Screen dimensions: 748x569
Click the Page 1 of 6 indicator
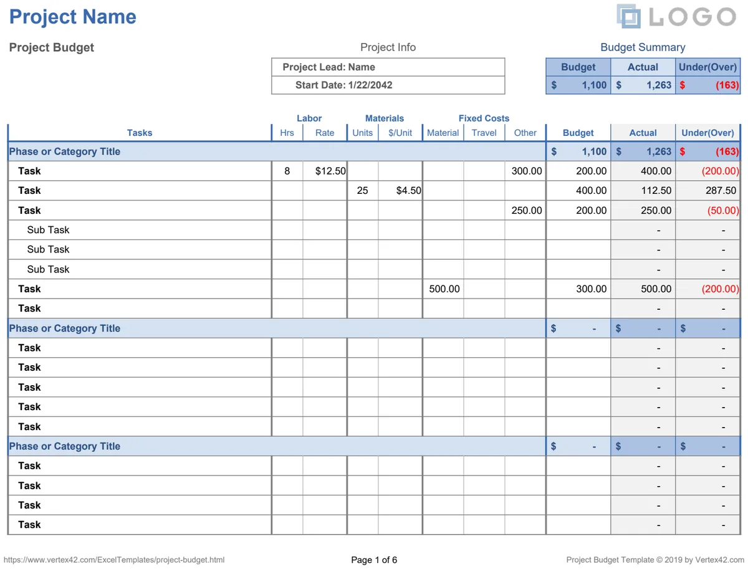pos(374,560)
